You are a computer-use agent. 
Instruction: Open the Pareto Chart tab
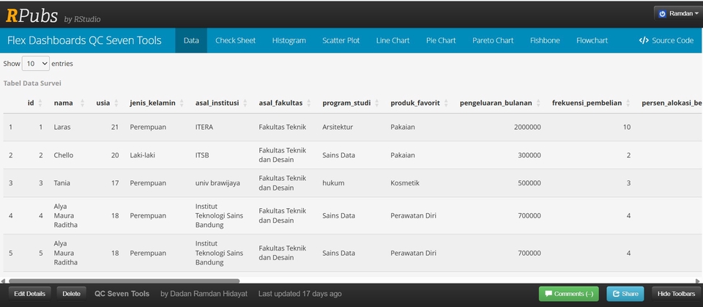[x=493, y=40]
